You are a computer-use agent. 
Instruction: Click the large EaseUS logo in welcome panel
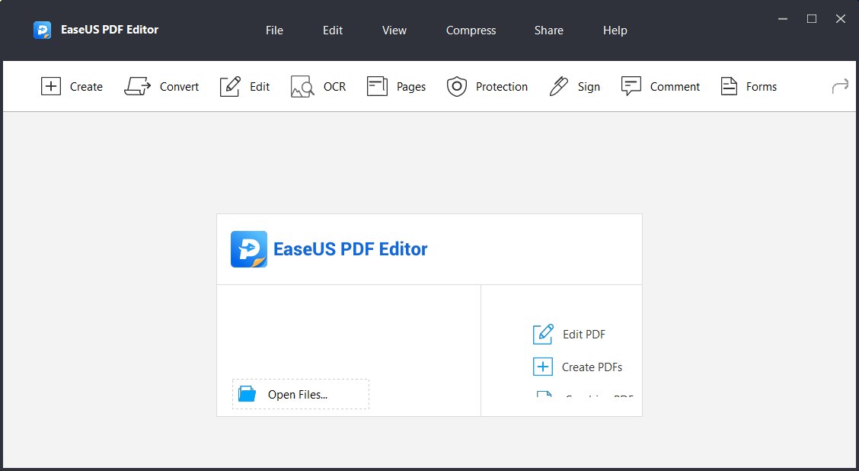[249, 249]
